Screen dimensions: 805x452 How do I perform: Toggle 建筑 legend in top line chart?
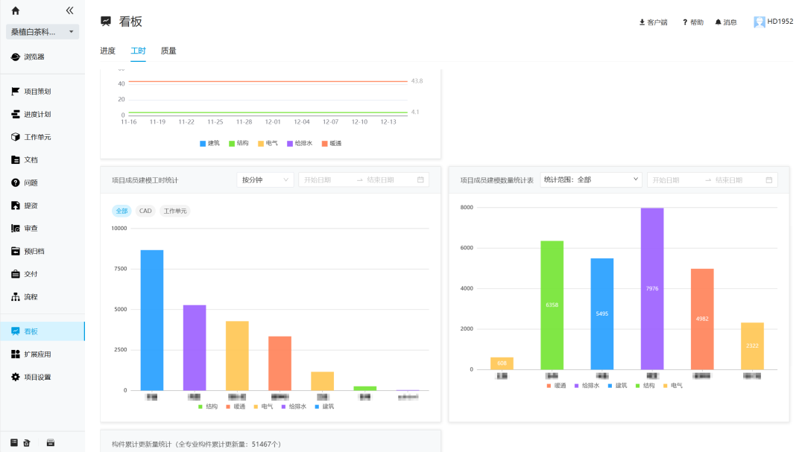209,144
